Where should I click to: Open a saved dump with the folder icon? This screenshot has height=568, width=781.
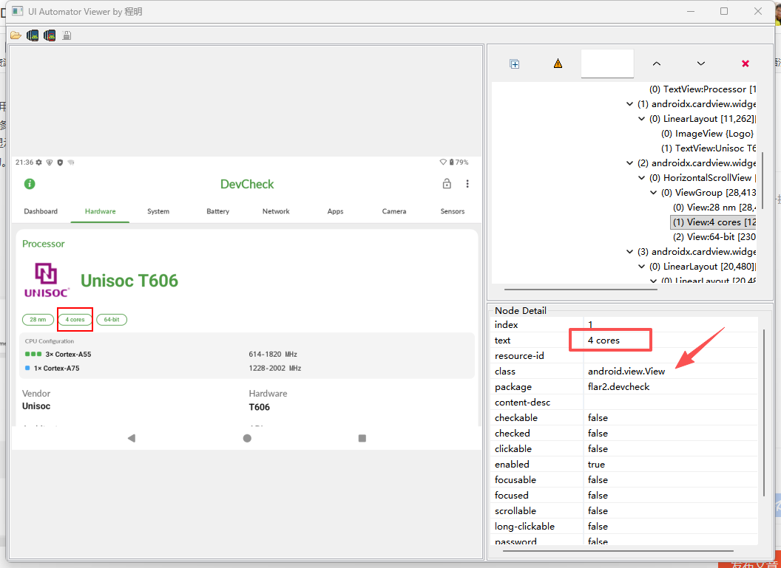coord(16,35)
